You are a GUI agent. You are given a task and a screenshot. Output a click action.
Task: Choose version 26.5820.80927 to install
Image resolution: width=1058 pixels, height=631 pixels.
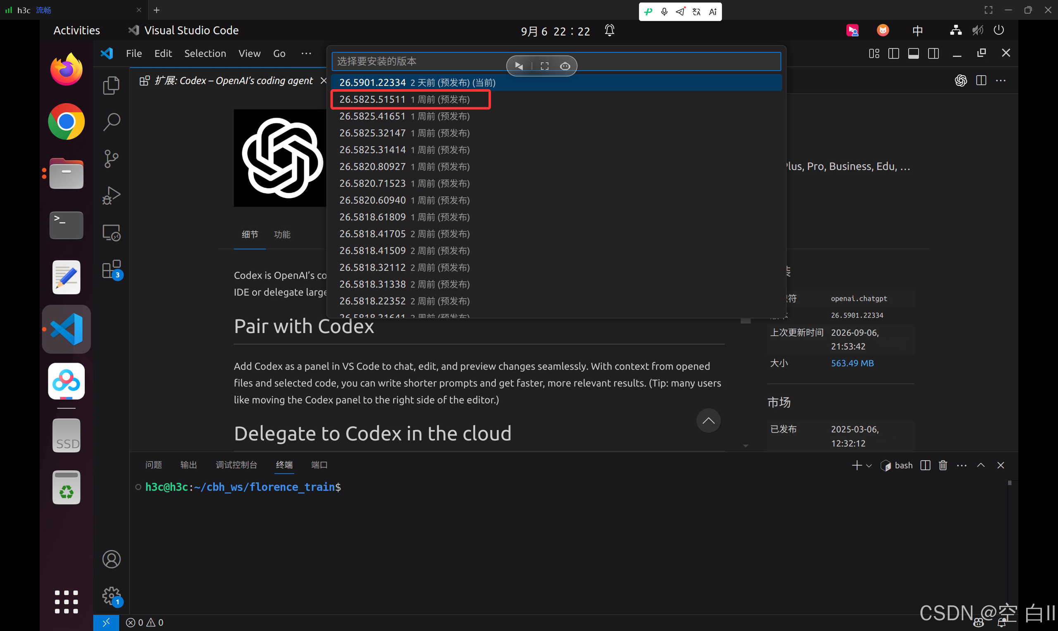click(x=556, y=166)
